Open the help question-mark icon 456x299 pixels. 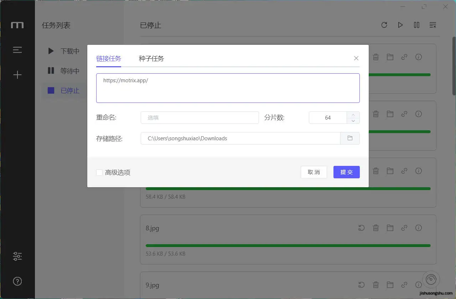pyautogui.click(x=17, y=281)
